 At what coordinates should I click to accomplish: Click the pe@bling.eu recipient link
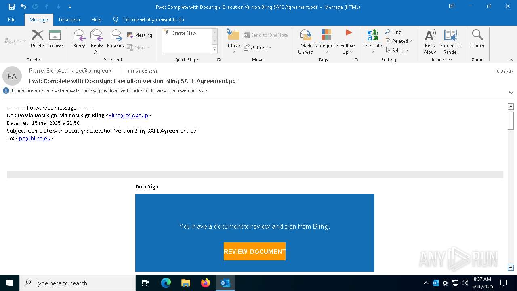pos(35,138)
